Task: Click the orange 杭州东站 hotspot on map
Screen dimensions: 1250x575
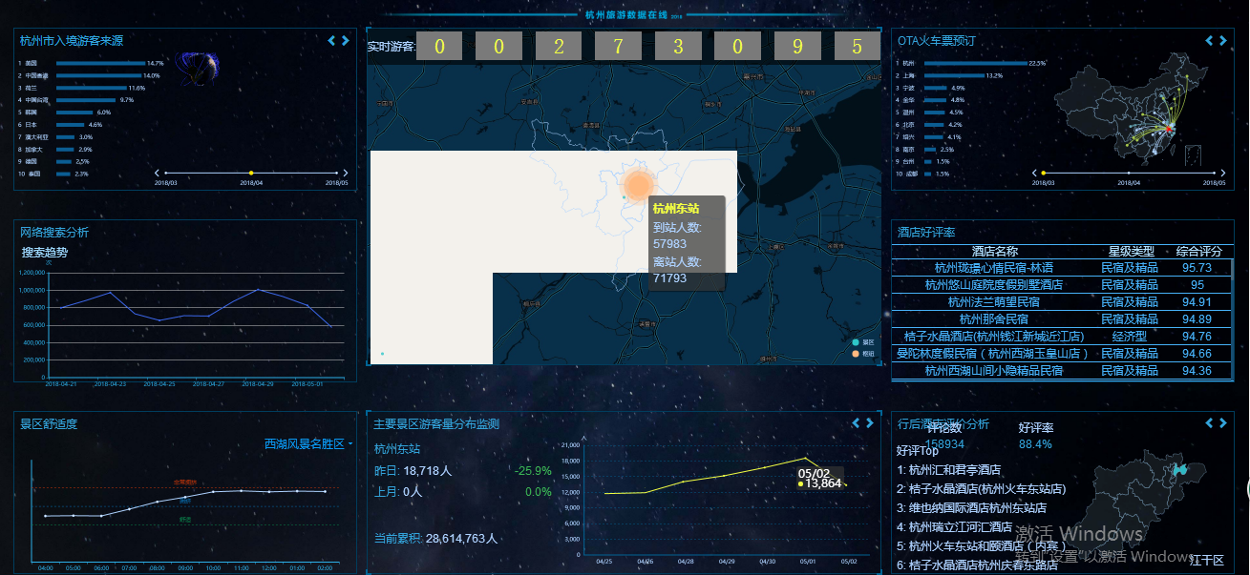Action: coord(637,185)
